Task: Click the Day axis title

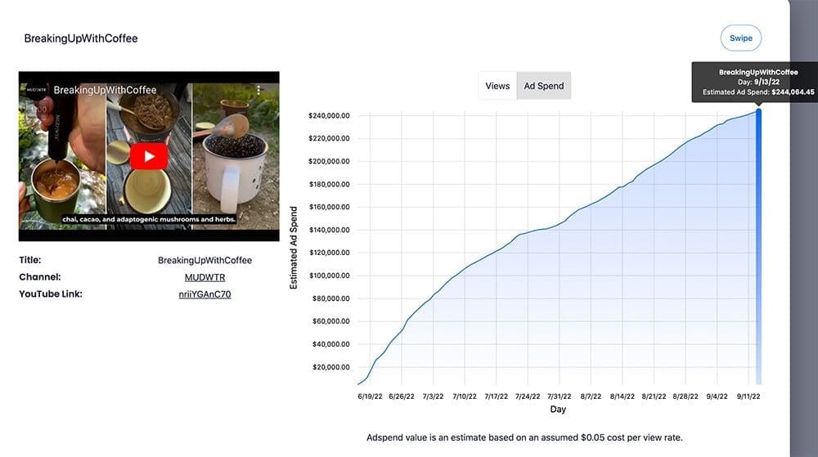Action: [558, 409]
